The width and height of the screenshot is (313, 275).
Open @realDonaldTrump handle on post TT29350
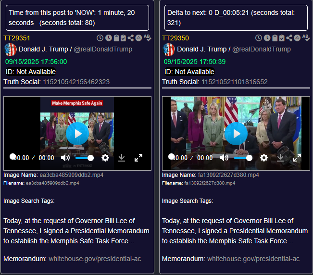(x=262, y=49)
